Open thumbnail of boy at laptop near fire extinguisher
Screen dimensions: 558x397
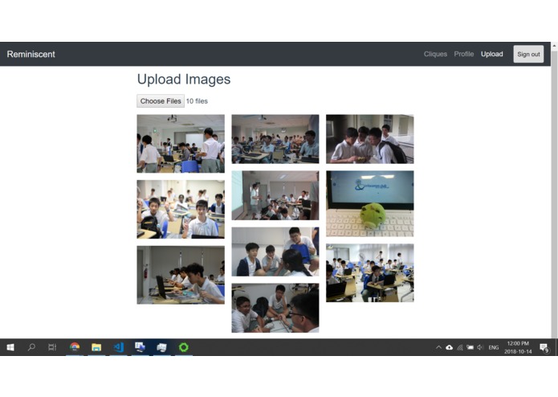tap(181, 275)
